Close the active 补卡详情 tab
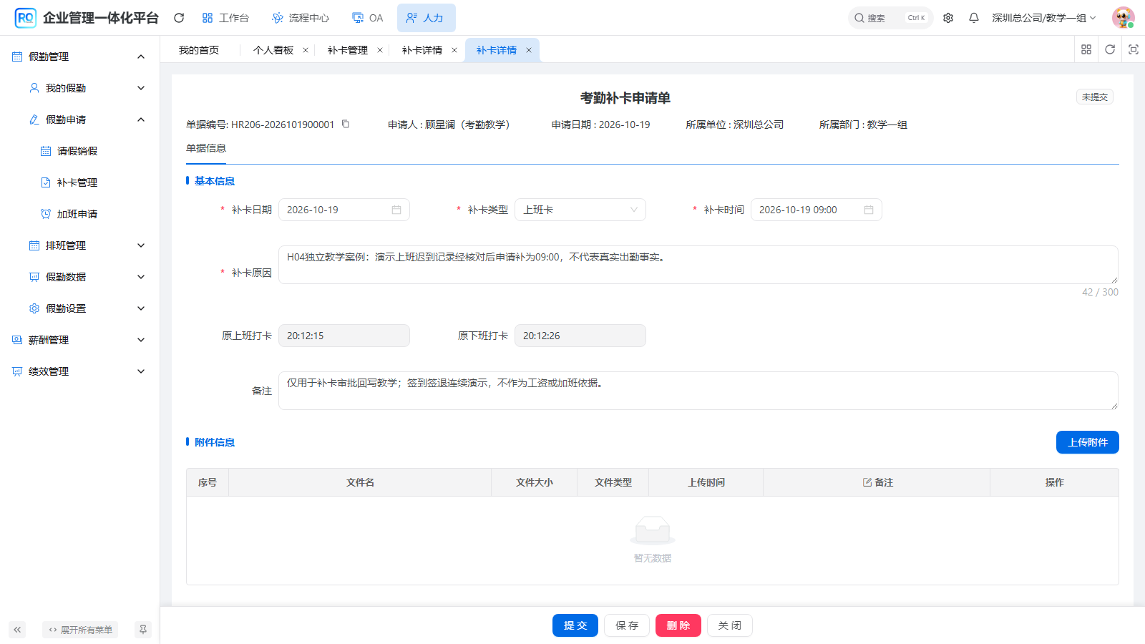The image size is (1145, 644). (529, 50)
